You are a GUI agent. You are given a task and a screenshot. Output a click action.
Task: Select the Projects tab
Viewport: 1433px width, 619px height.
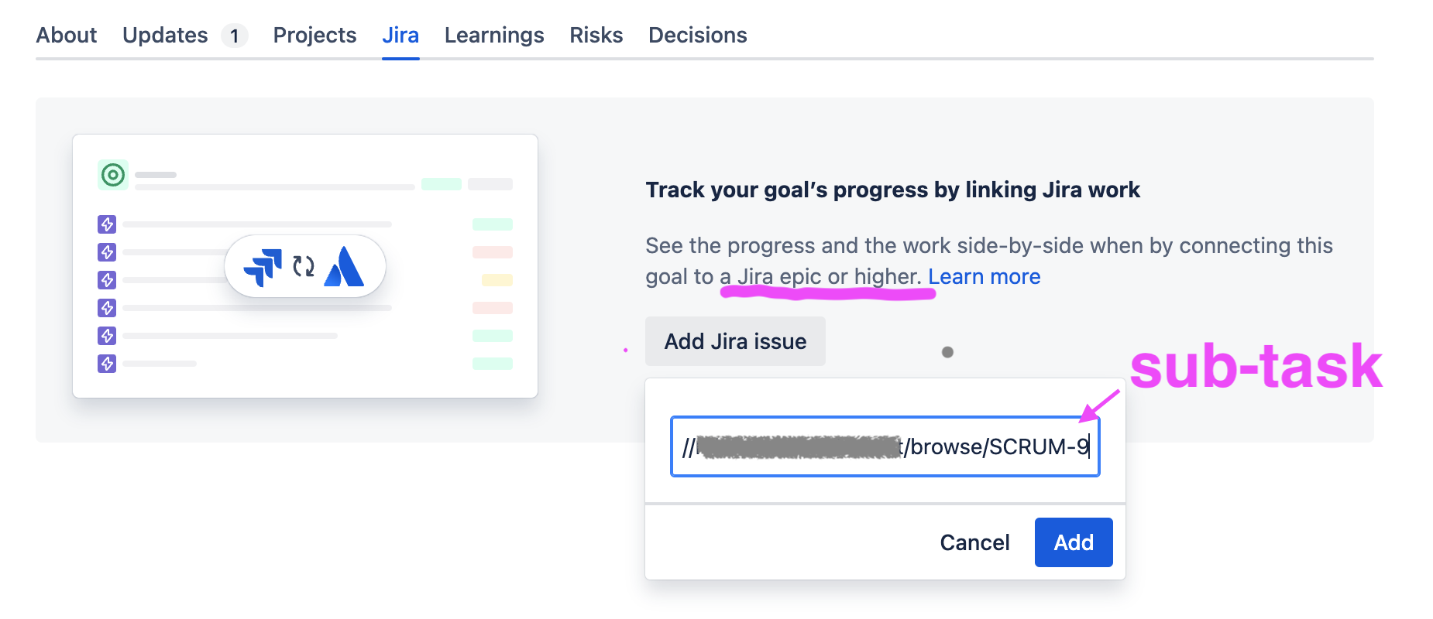pos(314,35)
